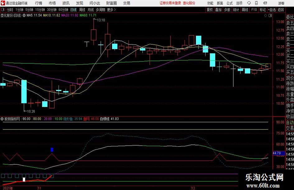Click the diamond icon above the chart

(x=265, y=15)
